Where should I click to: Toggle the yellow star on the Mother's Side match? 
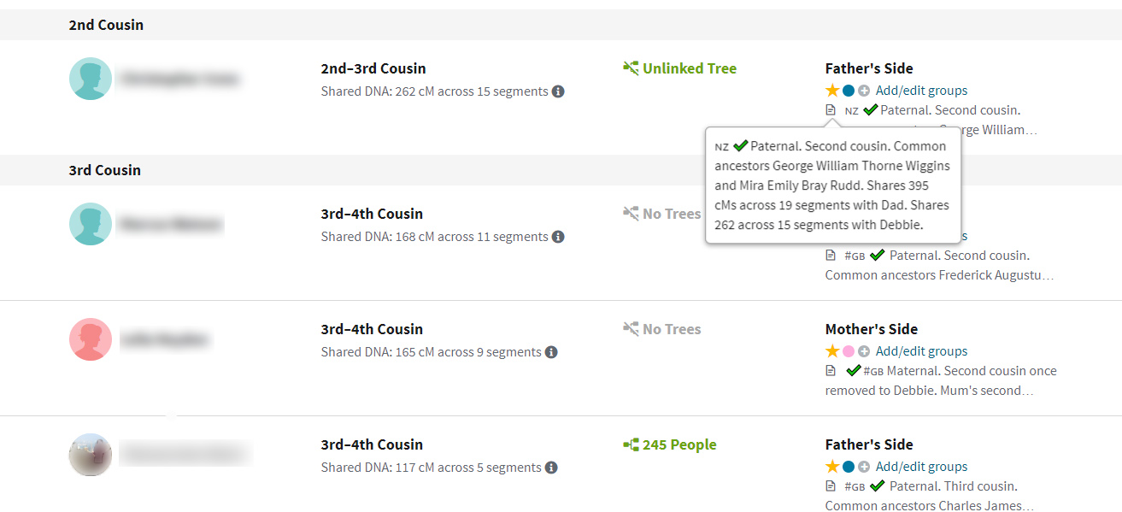(x=832, y=351)
